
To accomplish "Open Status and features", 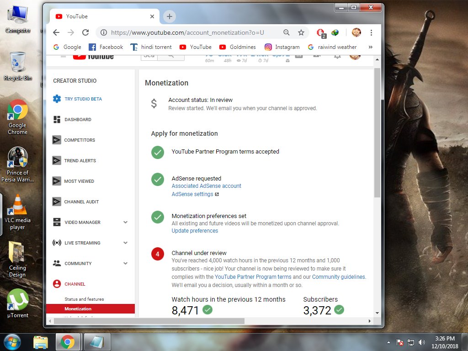I will [x=84, y=299].
